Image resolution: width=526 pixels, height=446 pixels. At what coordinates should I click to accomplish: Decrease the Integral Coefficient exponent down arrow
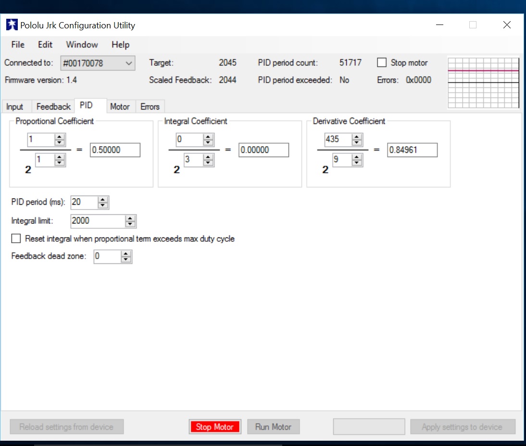pyautogui.click(x=208, y=162)
